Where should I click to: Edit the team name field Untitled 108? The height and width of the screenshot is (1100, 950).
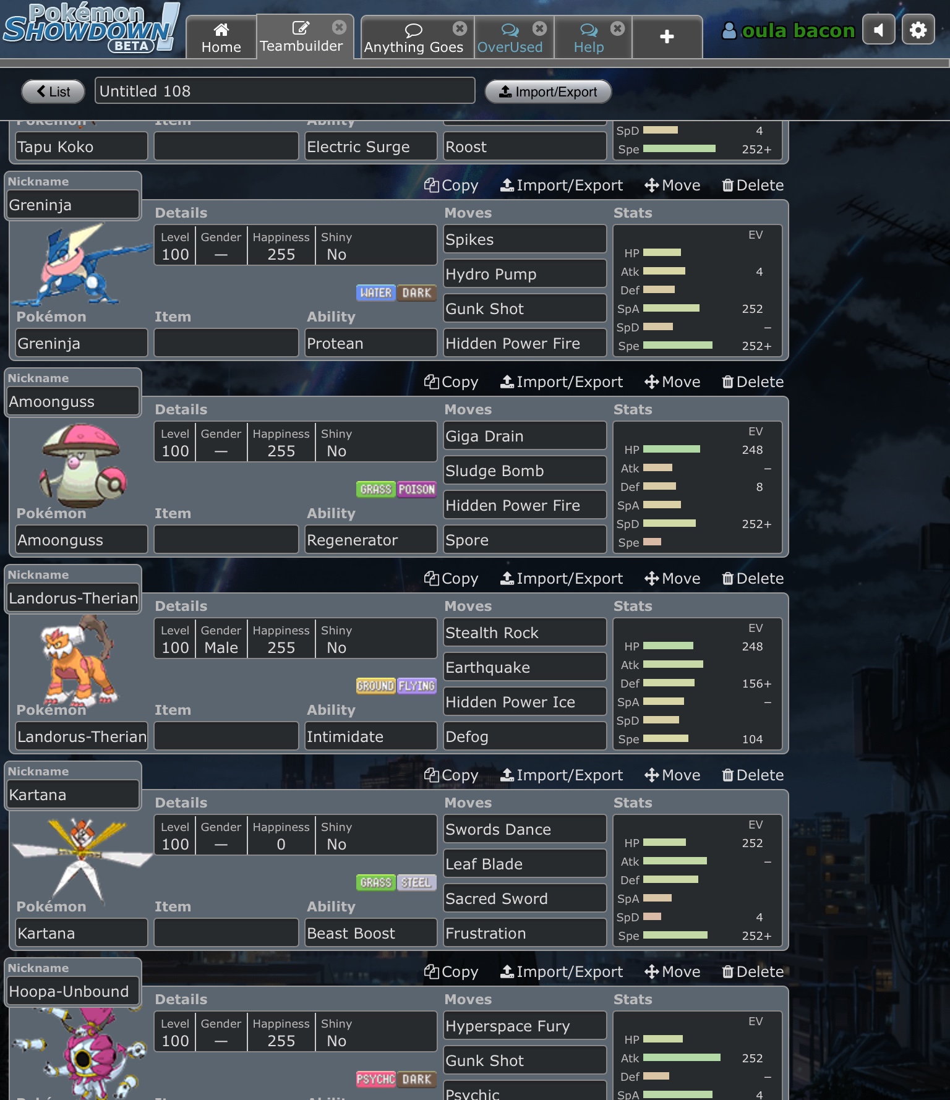tap(285, 91)
